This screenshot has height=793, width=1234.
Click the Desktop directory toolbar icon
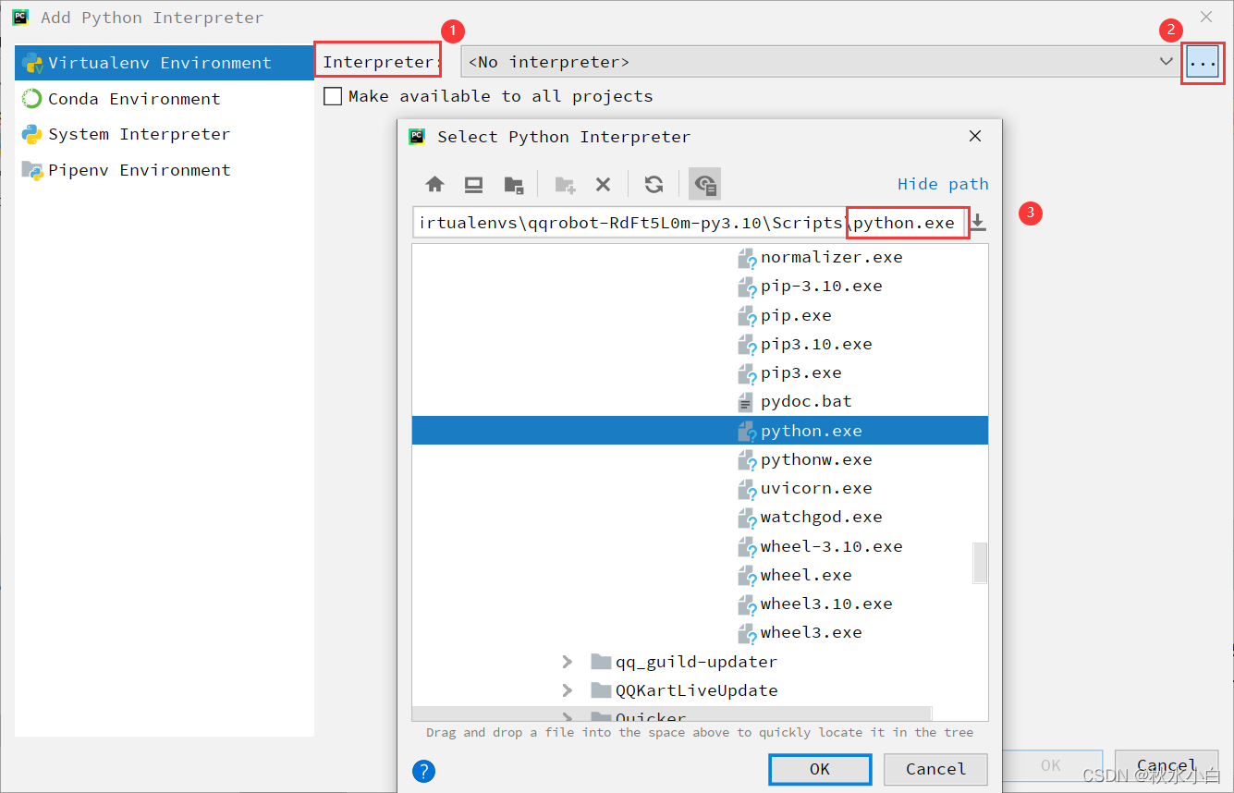473,184
